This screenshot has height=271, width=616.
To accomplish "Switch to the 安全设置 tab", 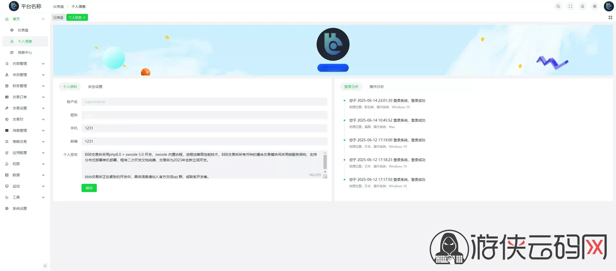I will tap(95, 87).
